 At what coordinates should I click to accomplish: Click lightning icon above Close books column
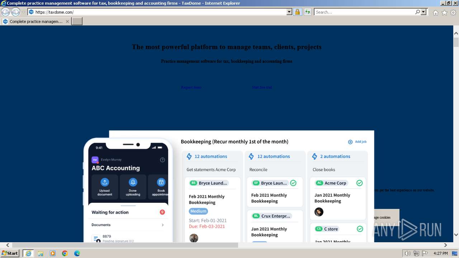click(314, 157)
